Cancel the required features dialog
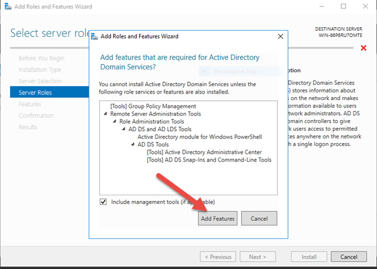 (x=259, y=218)
